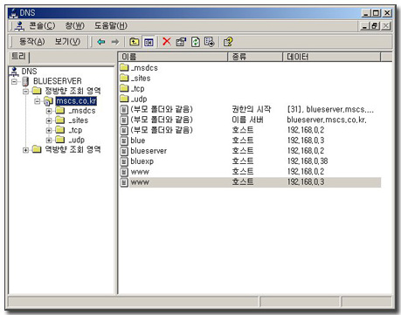Select the BLUESERVER label in tree

coord(58,81)
